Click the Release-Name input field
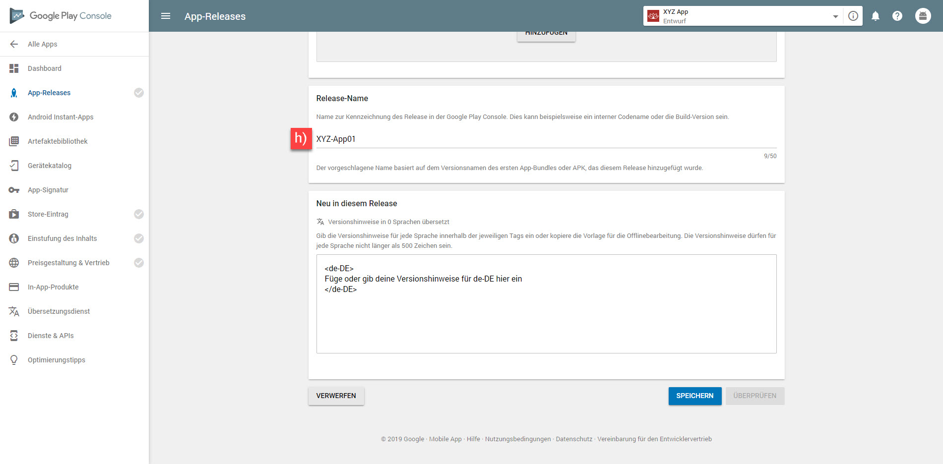The image size is (943, 464). [546, 139]
